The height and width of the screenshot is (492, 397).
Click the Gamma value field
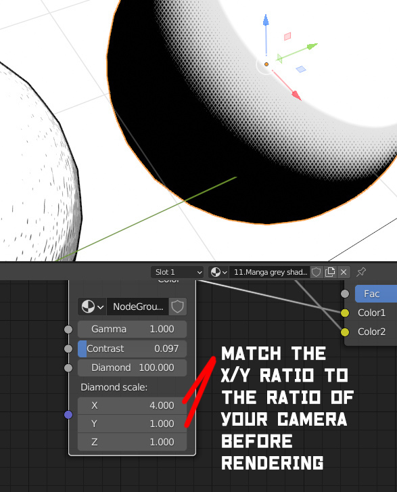132,329
